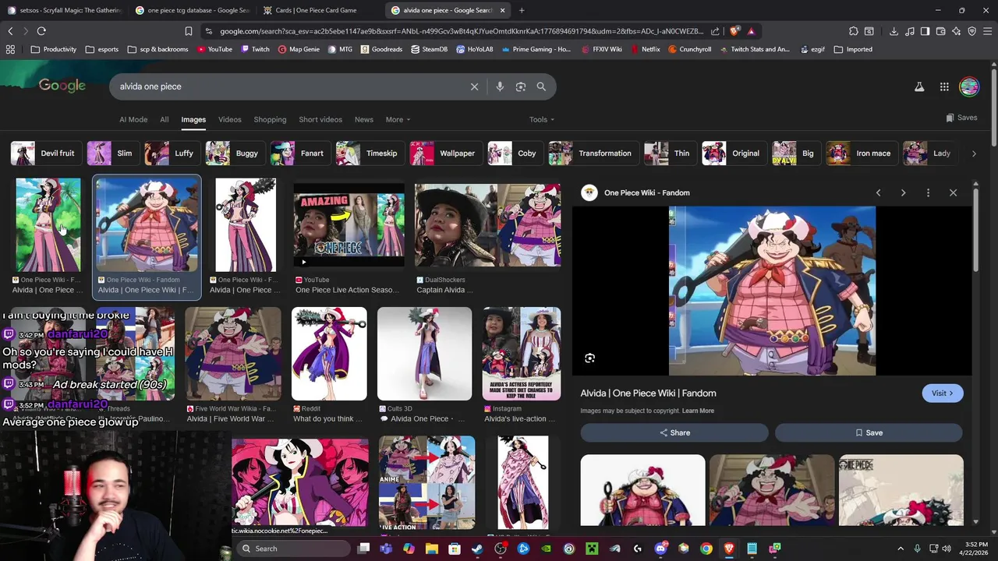
Task: Click the Visit button
Action: (x=943, y=393)
